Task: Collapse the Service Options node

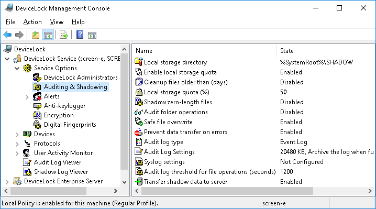Action: [17, 68]
